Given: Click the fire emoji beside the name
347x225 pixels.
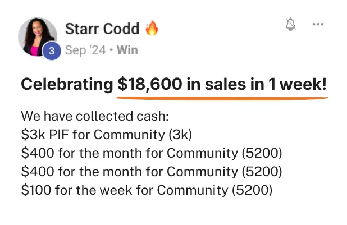Looking at the screenshot, I should point(152,28).
